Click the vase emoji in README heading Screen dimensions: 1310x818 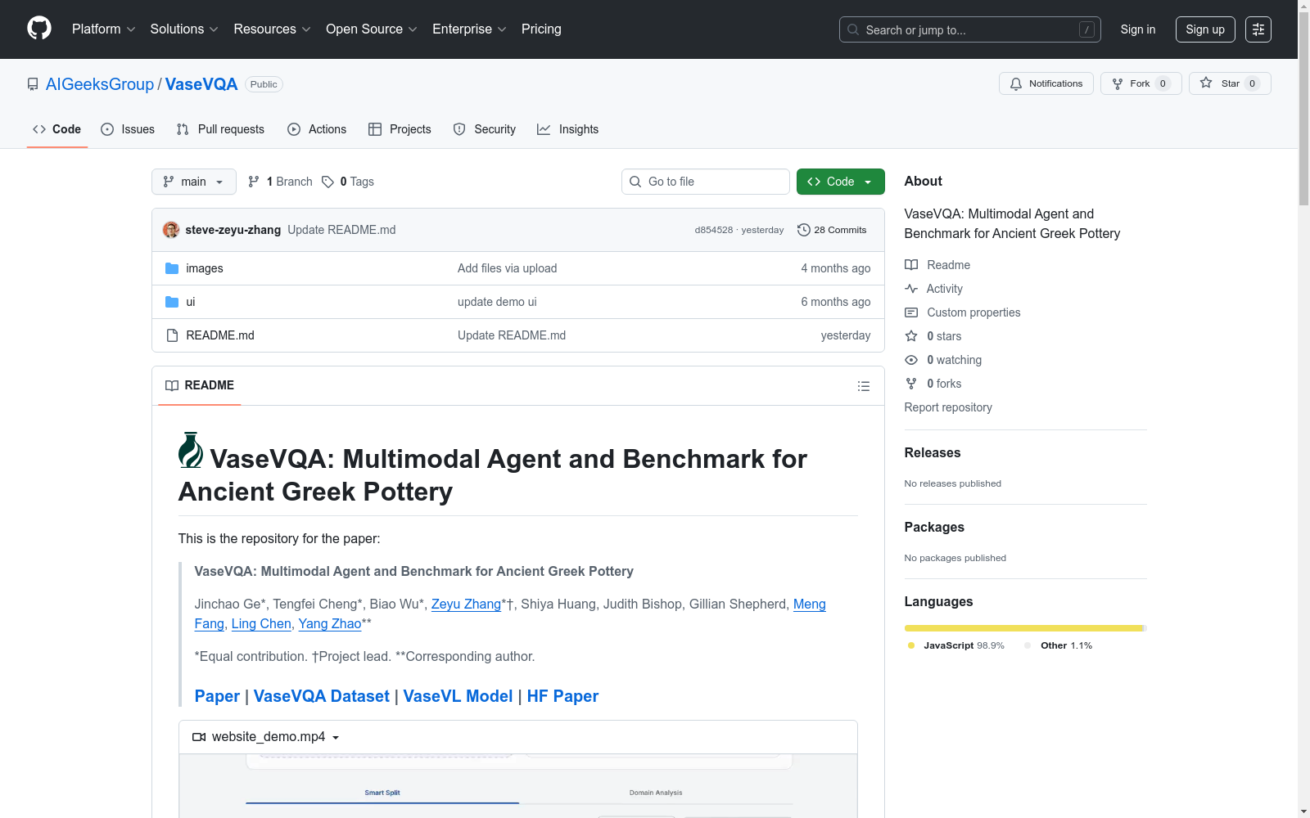click(x=191, y=450)
